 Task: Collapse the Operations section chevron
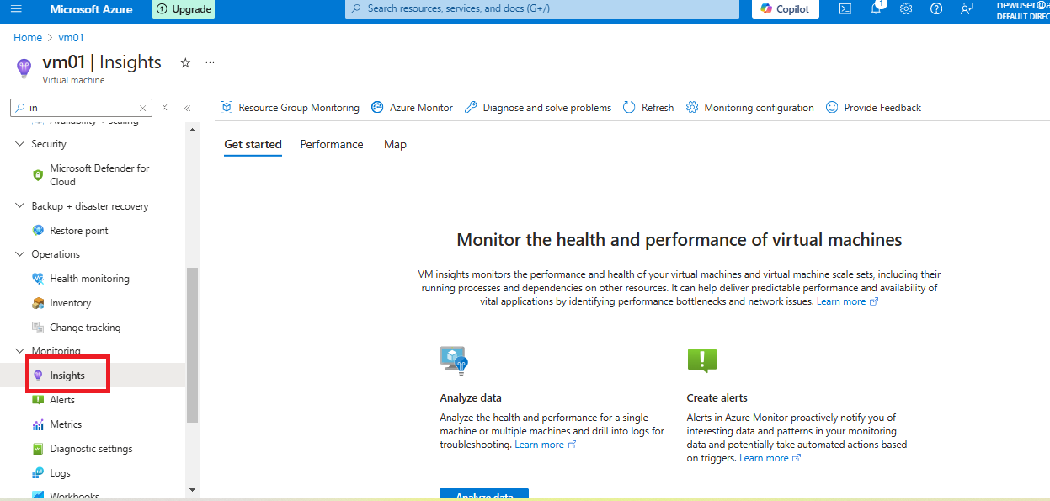point(20,254)
